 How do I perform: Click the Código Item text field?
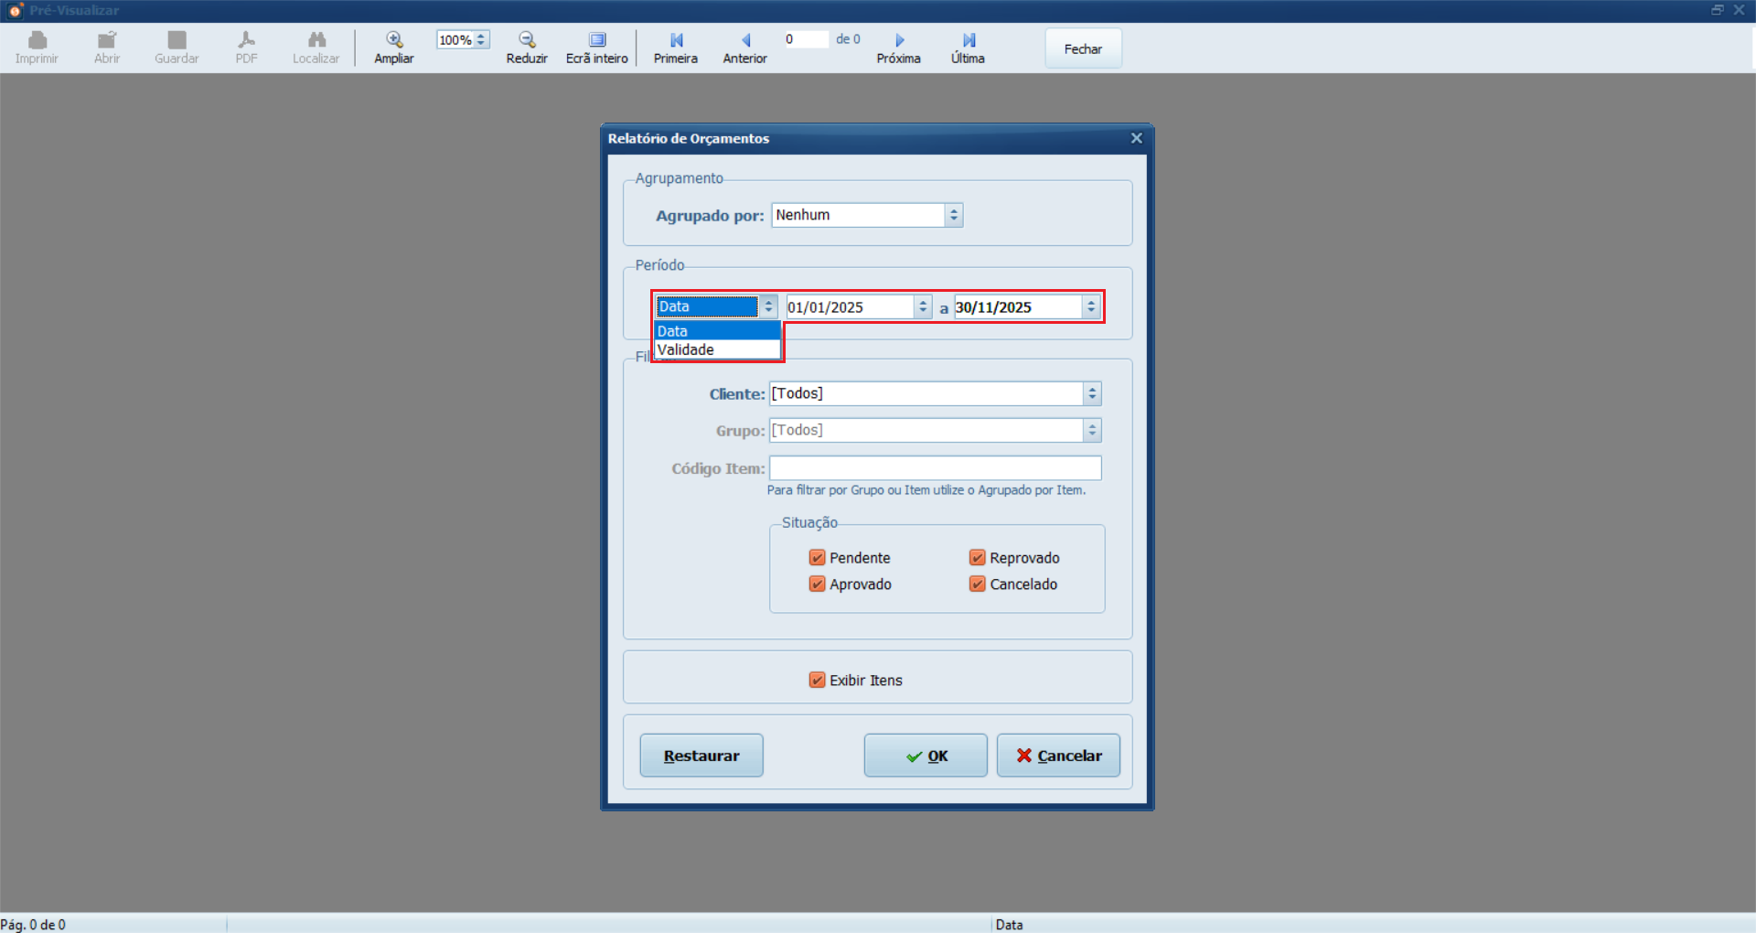[935, 468]
